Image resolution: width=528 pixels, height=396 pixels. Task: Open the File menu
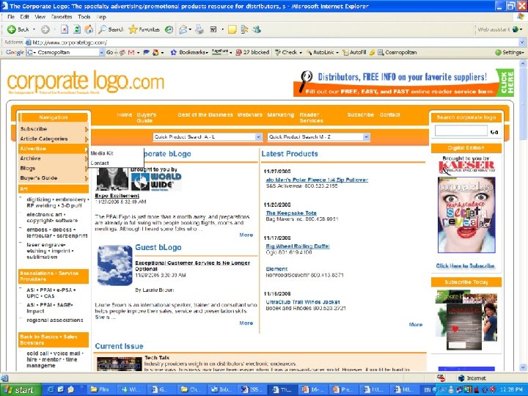point(11,17)
